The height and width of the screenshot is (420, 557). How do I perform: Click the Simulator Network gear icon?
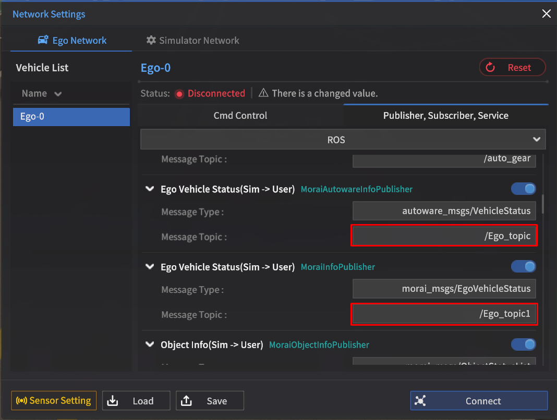point(151,41)
